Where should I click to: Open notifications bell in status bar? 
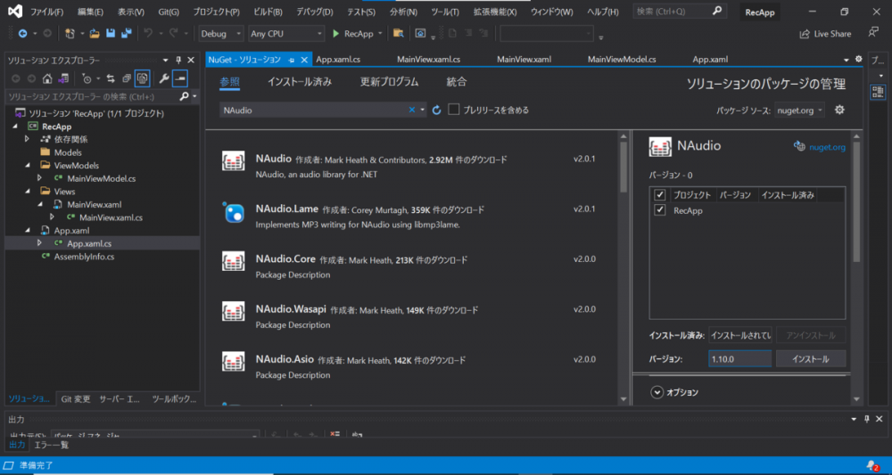872,465
